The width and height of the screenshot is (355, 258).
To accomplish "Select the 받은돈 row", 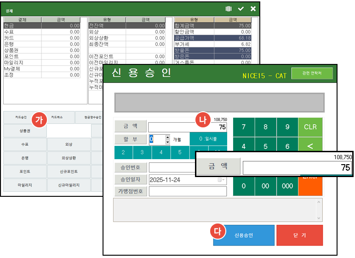I will coord(212,56).
